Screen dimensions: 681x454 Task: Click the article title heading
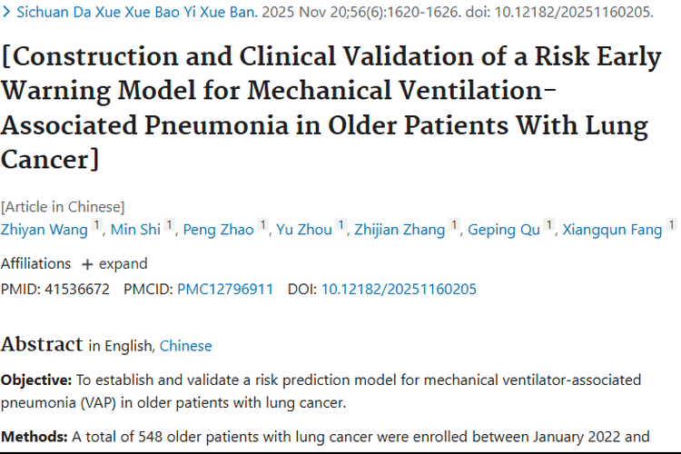[x=331, y=109]
